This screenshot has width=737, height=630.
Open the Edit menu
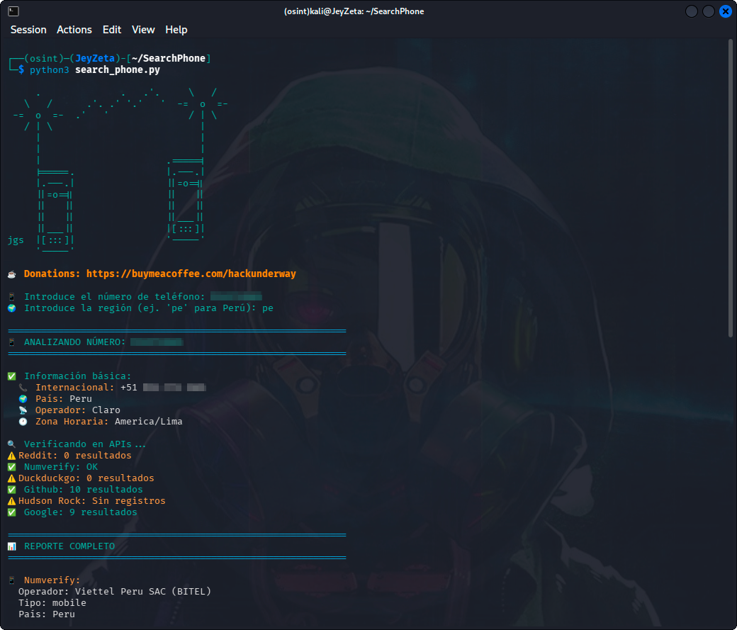coord(112,30)
